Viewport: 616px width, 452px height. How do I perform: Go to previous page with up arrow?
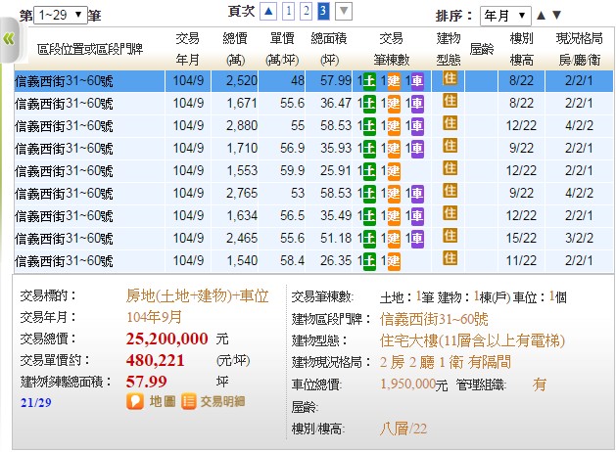(x=268, y=11)
